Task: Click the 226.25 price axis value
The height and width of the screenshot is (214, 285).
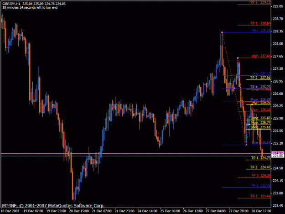Action: tap(278, 106)
